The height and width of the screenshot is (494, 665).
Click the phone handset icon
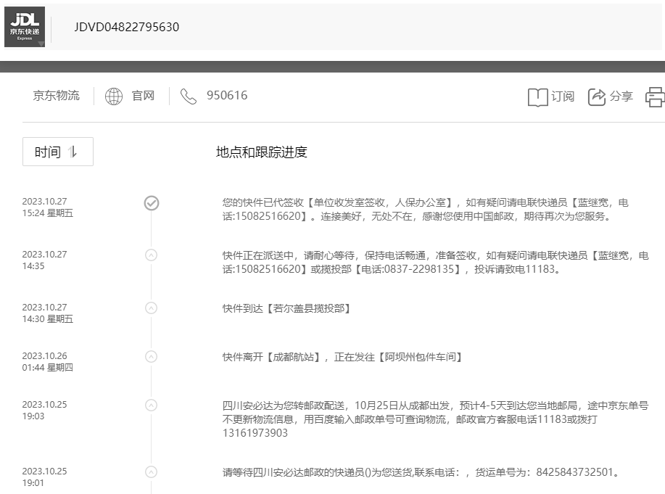tap(189, 96)
